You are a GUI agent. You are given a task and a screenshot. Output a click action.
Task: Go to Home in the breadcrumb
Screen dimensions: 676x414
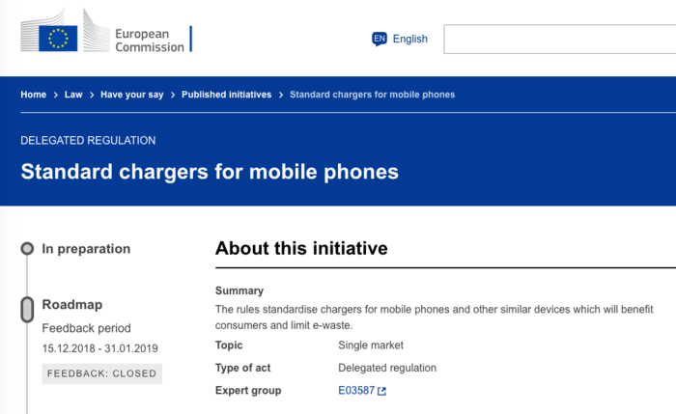click(33, 95)
